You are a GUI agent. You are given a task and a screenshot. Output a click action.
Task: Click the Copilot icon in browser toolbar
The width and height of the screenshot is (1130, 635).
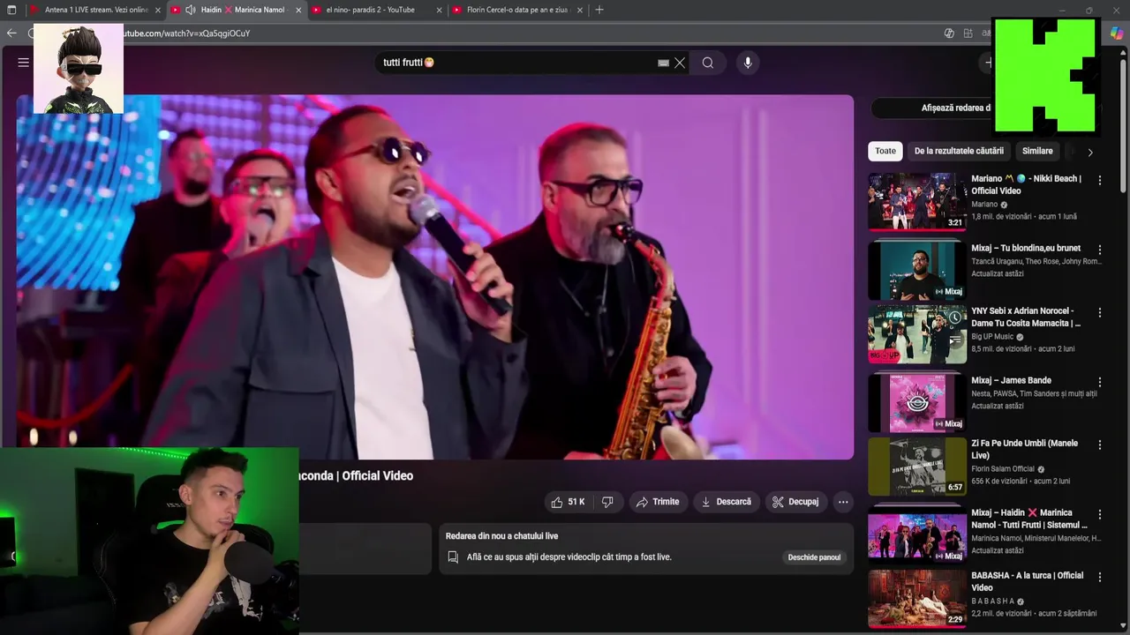pyautogui.click(x=1117, y=33)
